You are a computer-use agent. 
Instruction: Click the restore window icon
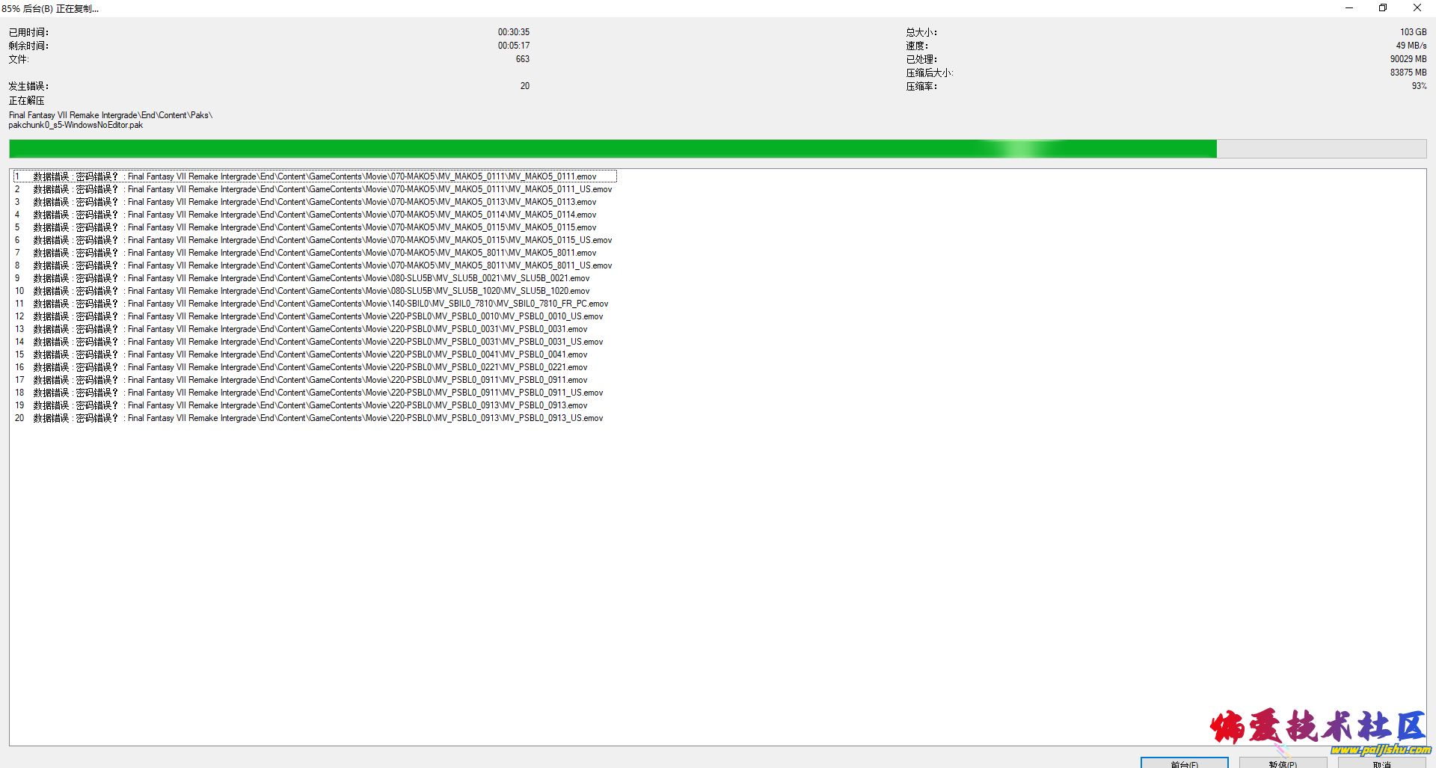[1383, 8]
